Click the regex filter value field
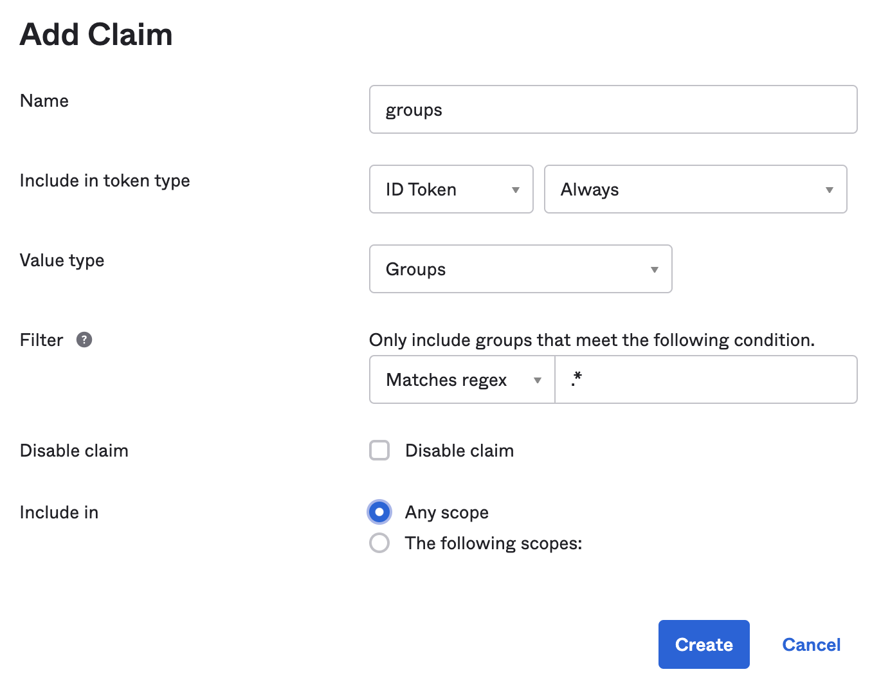The width and height of the screenshot is (881, 692). tap(705, 380)
